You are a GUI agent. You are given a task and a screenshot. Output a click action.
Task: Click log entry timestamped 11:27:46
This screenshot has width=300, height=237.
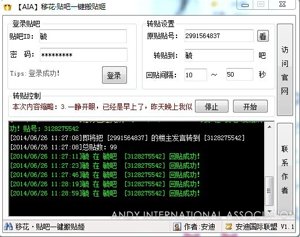coord(105,175)
